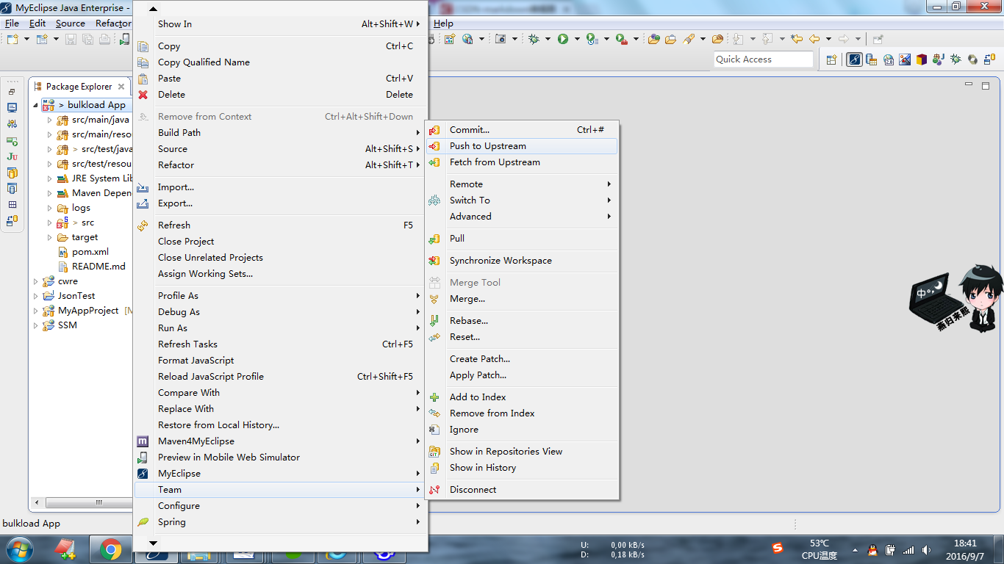Open the Remote submenu
Viewport: 1004px width, 564px height.
[x=522, y=184]
